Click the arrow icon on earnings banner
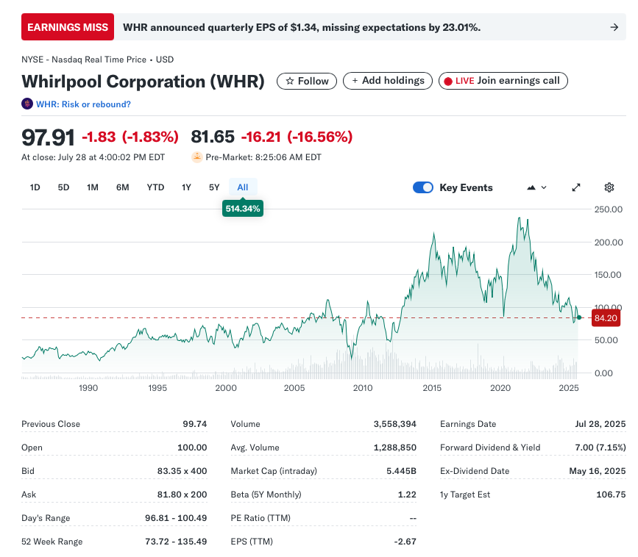Image resolution: width=638 pixels, height=557 pixels. click(614, 27)
